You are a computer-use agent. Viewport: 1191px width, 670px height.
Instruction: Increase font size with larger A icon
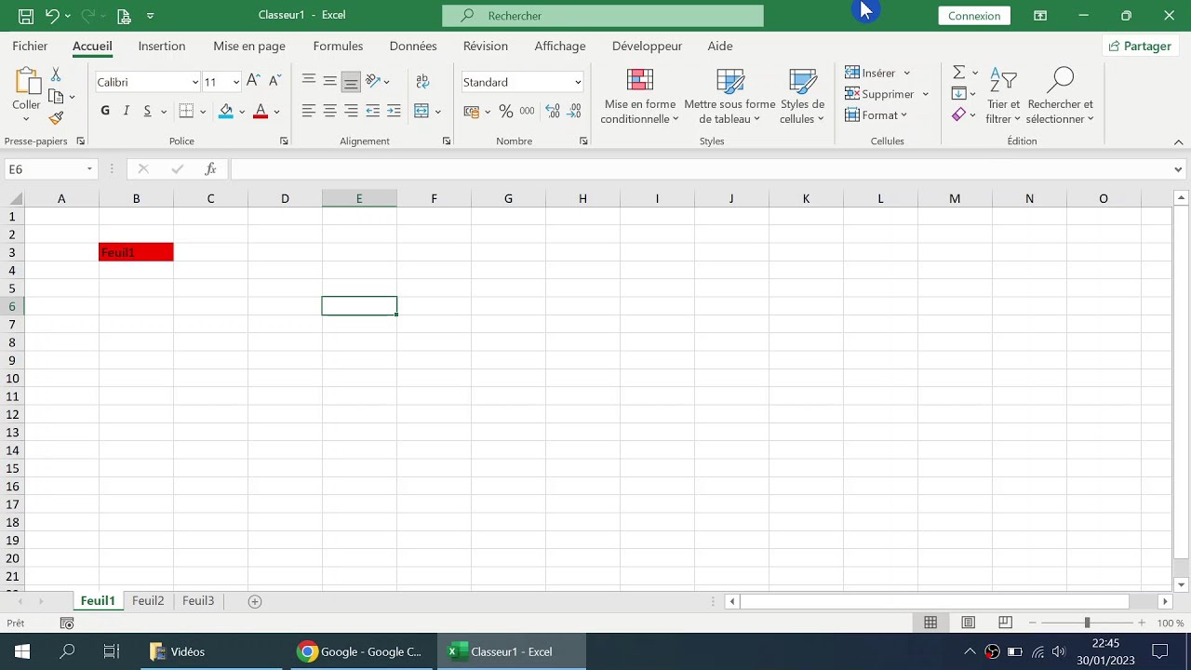coord(253,82)
